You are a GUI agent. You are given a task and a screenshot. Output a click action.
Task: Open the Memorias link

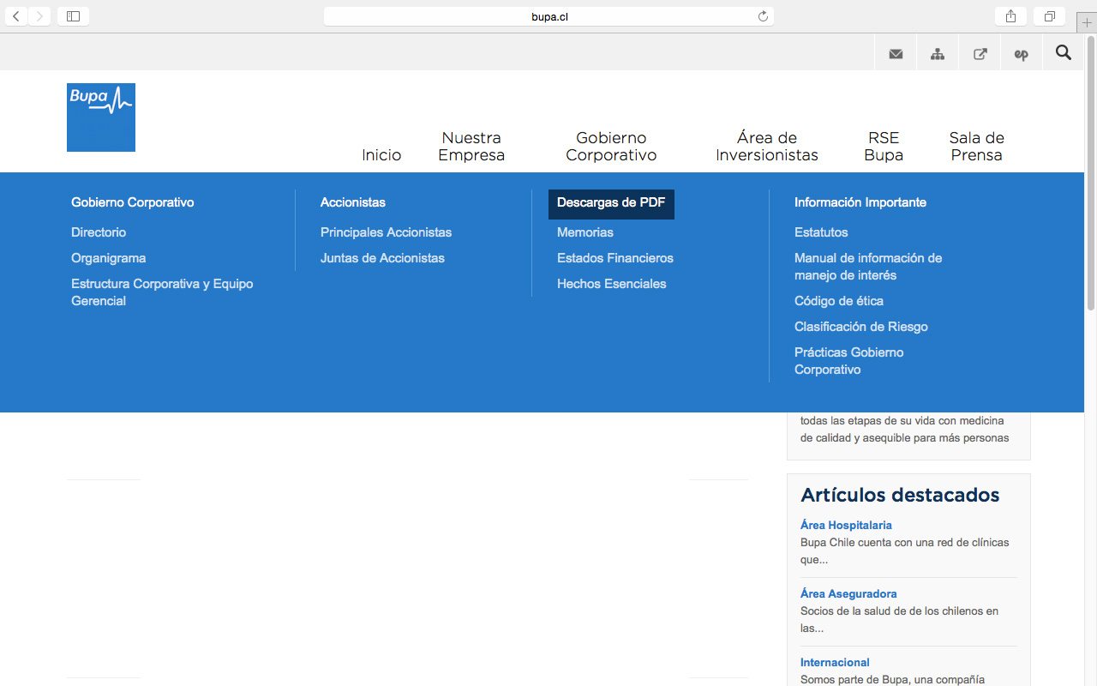pyautogui.click(x=585, y=232)
